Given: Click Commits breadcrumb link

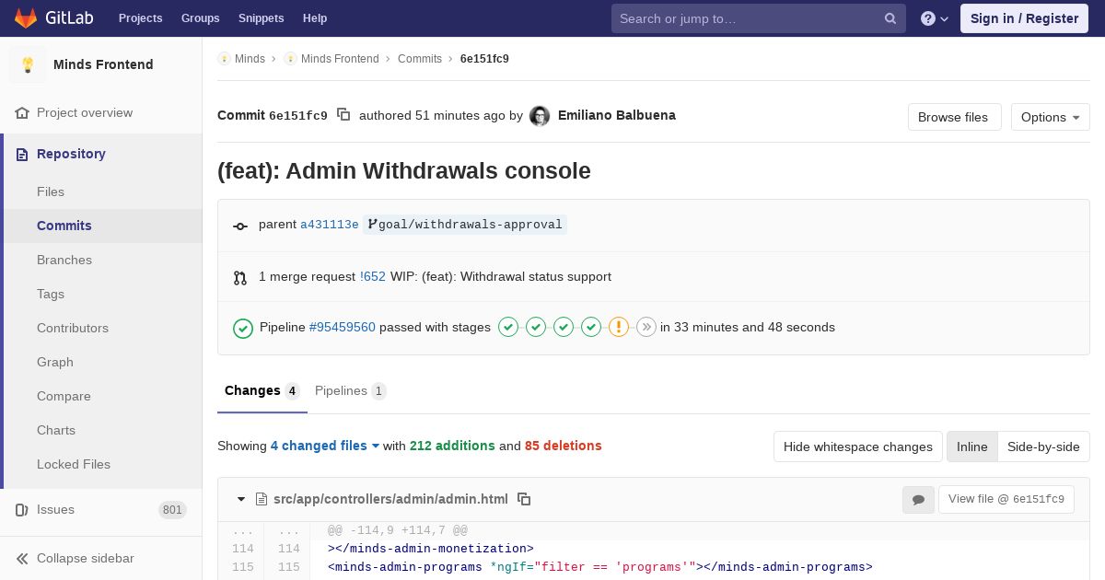Looking at the screenshot, I should 420,59.
